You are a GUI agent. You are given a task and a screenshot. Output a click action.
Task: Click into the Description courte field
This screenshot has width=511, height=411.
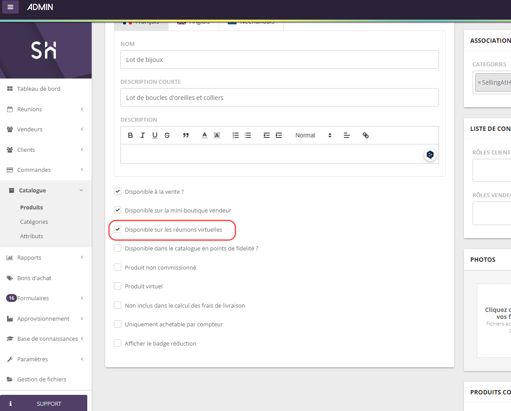279,97
